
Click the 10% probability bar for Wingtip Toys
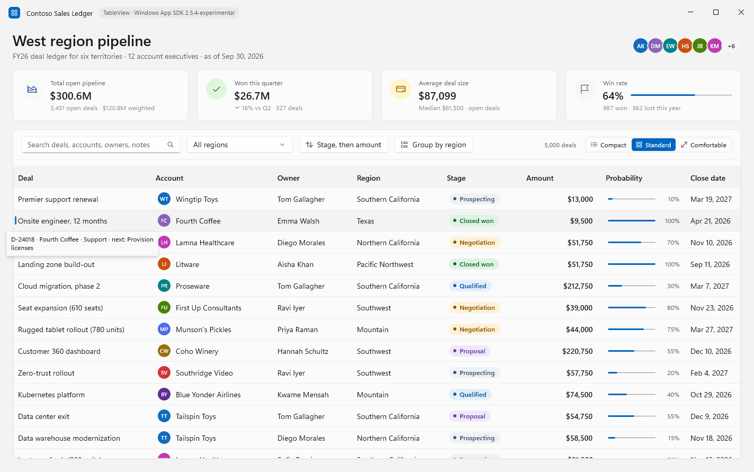(632, 199)
